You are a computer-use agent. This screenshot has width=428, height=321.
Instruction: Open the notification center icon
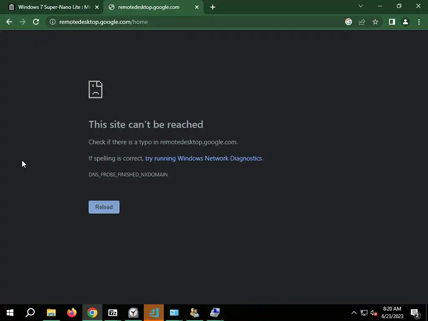point(415,313)
